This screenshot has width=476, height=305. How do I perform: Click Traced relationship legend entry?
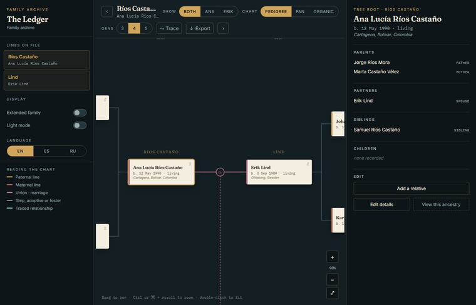click(30, 209)
